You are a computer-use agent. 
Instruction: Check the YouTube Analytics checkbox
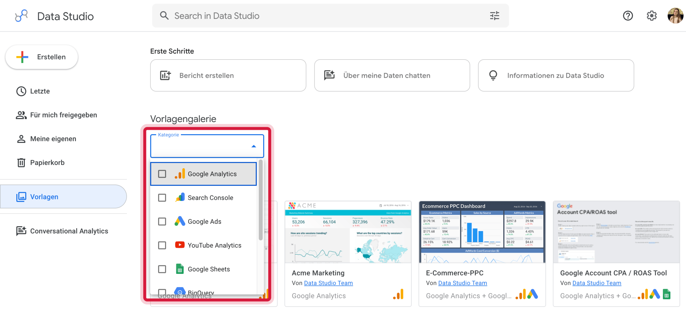point(162,245)
